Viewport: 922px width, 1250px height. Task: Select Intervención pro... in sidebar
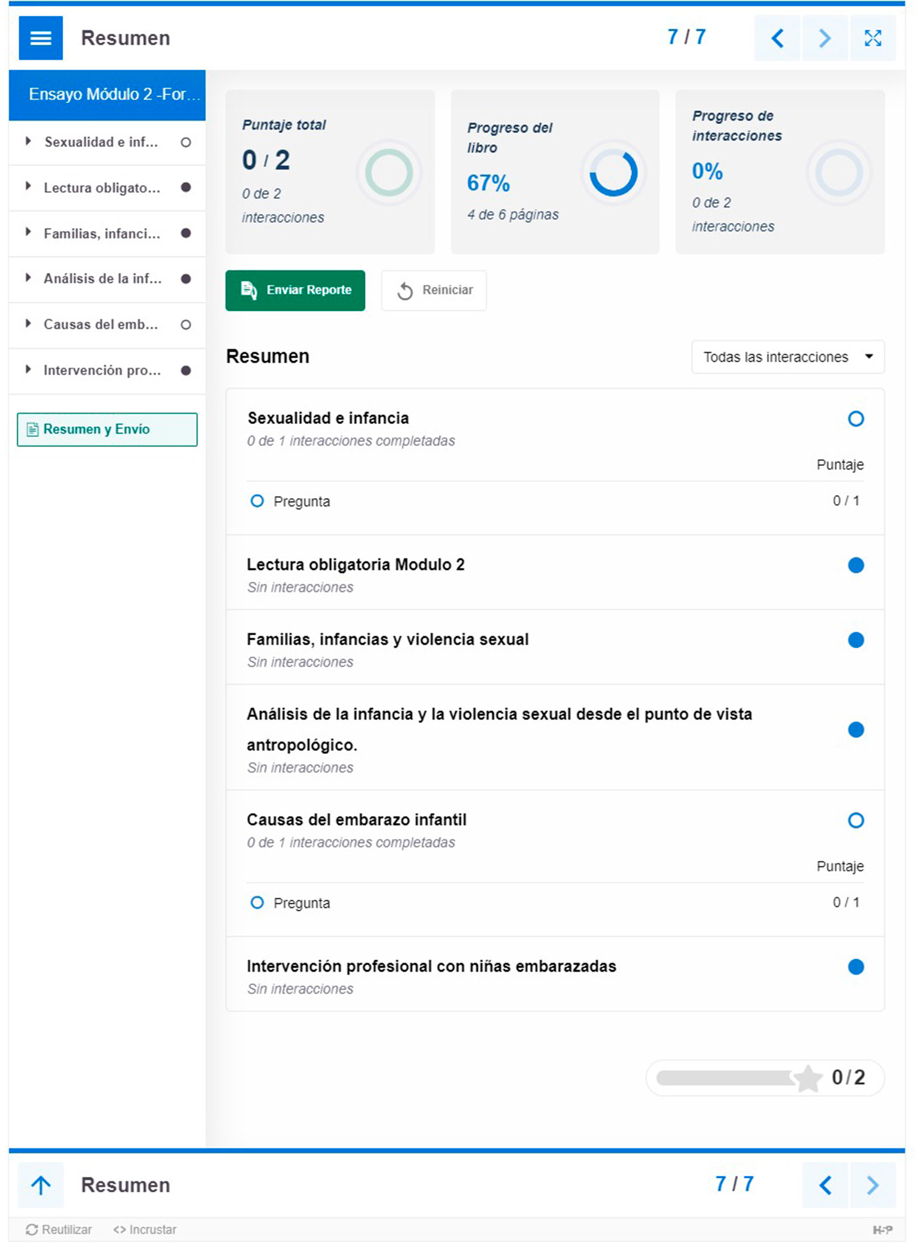tap(107, 371)
